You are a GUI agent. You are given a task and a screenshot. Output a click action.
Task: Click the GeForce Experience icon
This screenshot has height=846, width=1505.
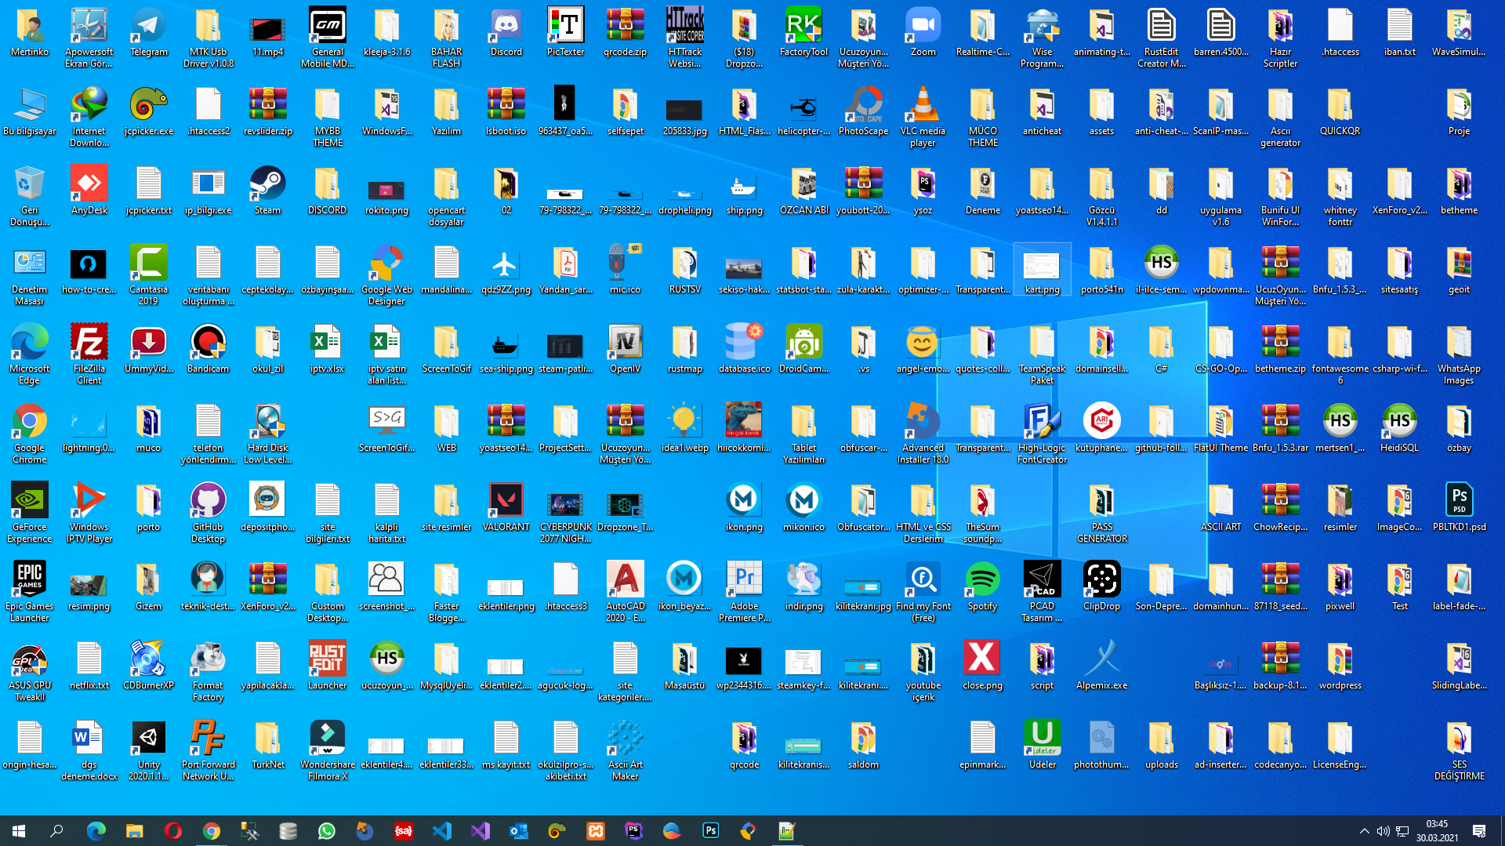(30, 514)
